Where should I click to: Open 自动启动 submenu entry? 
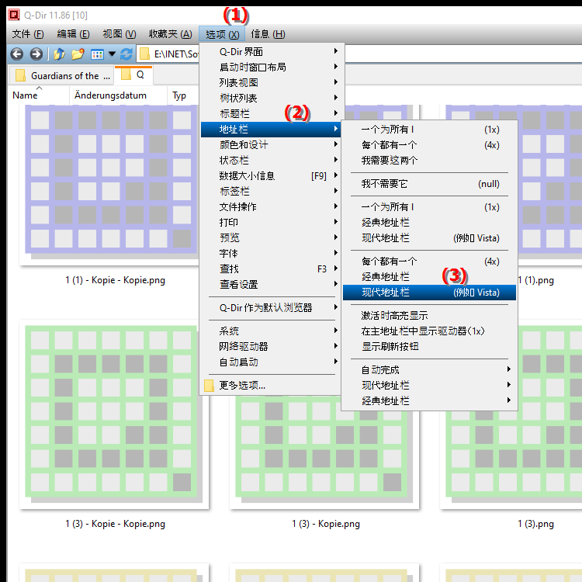point(272,362)
